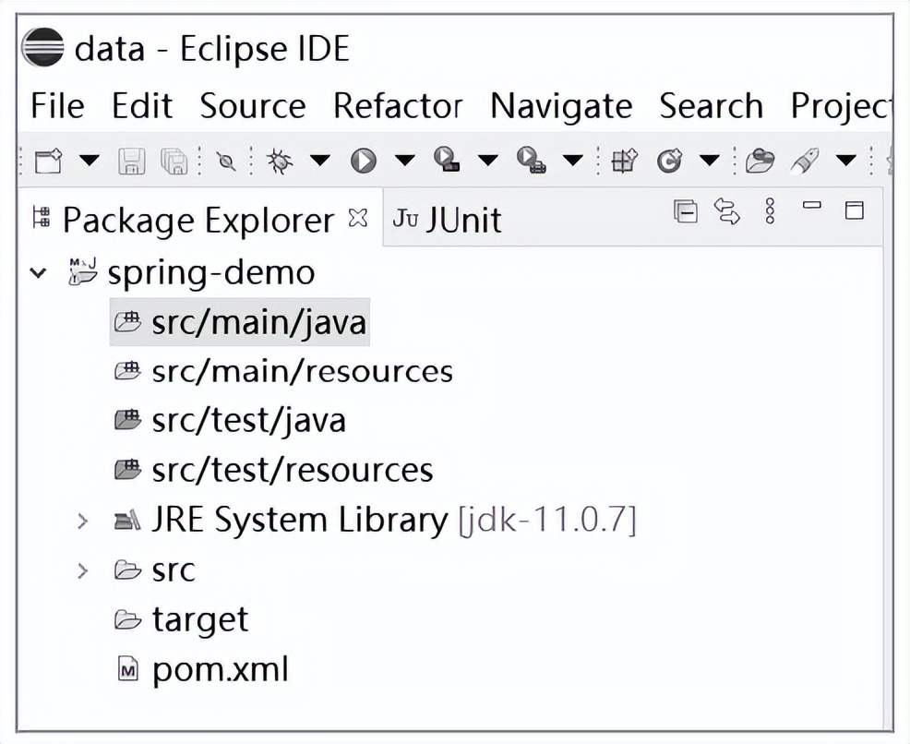The image size is (910, 744).
Task: Open the Coverage dropdown arrow
Action: [488, 160]
